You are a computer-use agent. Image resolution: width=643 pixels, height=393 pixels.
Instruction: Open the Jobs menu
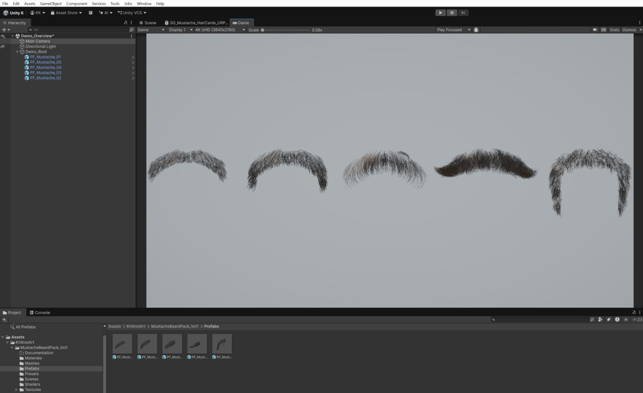(x=128, y=3)
